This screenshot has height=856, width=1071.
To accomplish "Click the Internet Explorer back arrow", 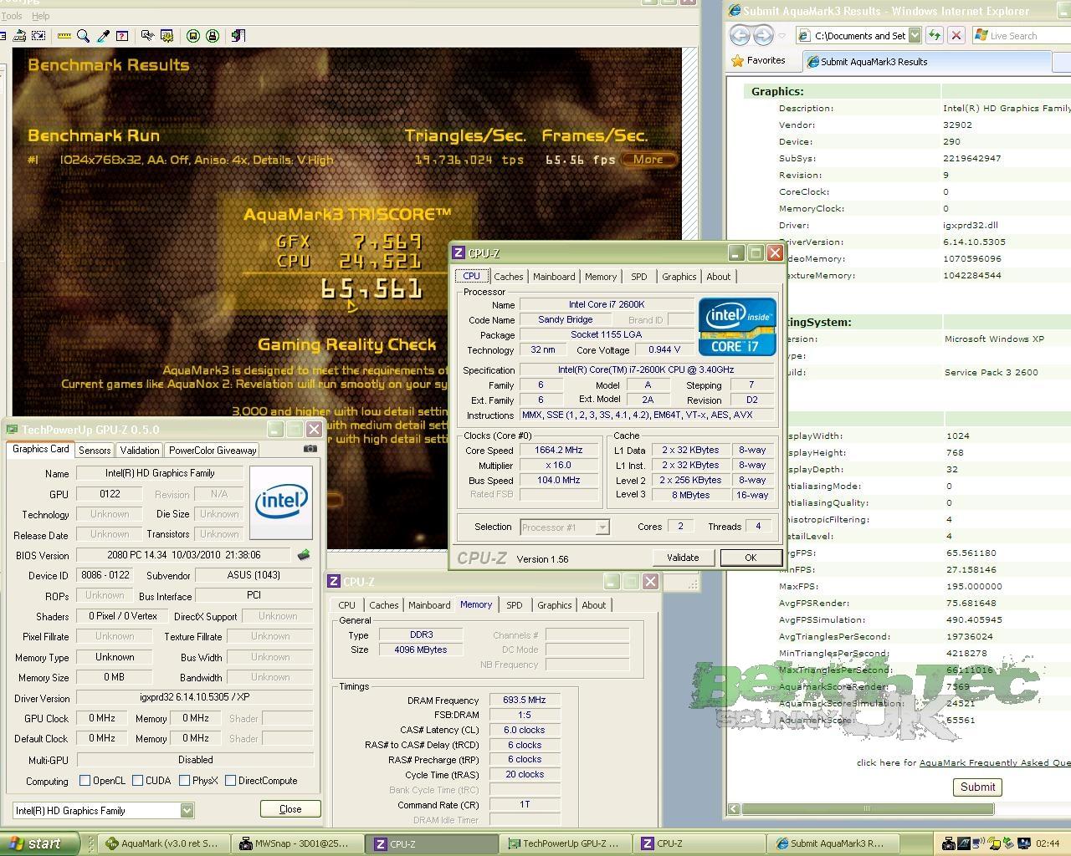I will (x=740, y=35).
